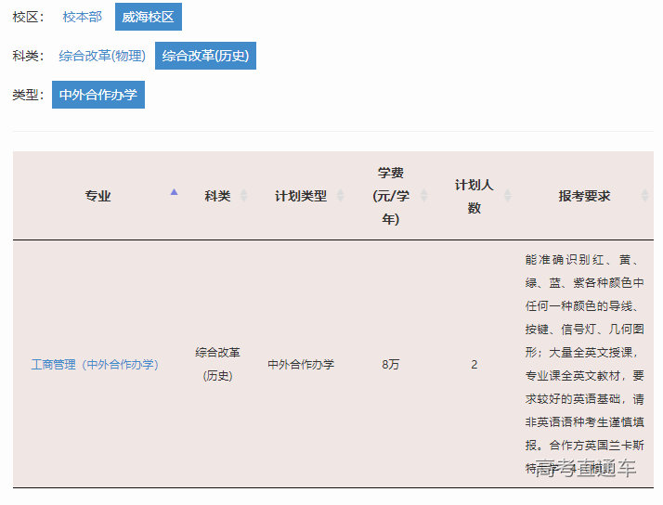Screen dimensions: 663x505
Task: Select the 校本部 campus filter
Action: [82, 17]
